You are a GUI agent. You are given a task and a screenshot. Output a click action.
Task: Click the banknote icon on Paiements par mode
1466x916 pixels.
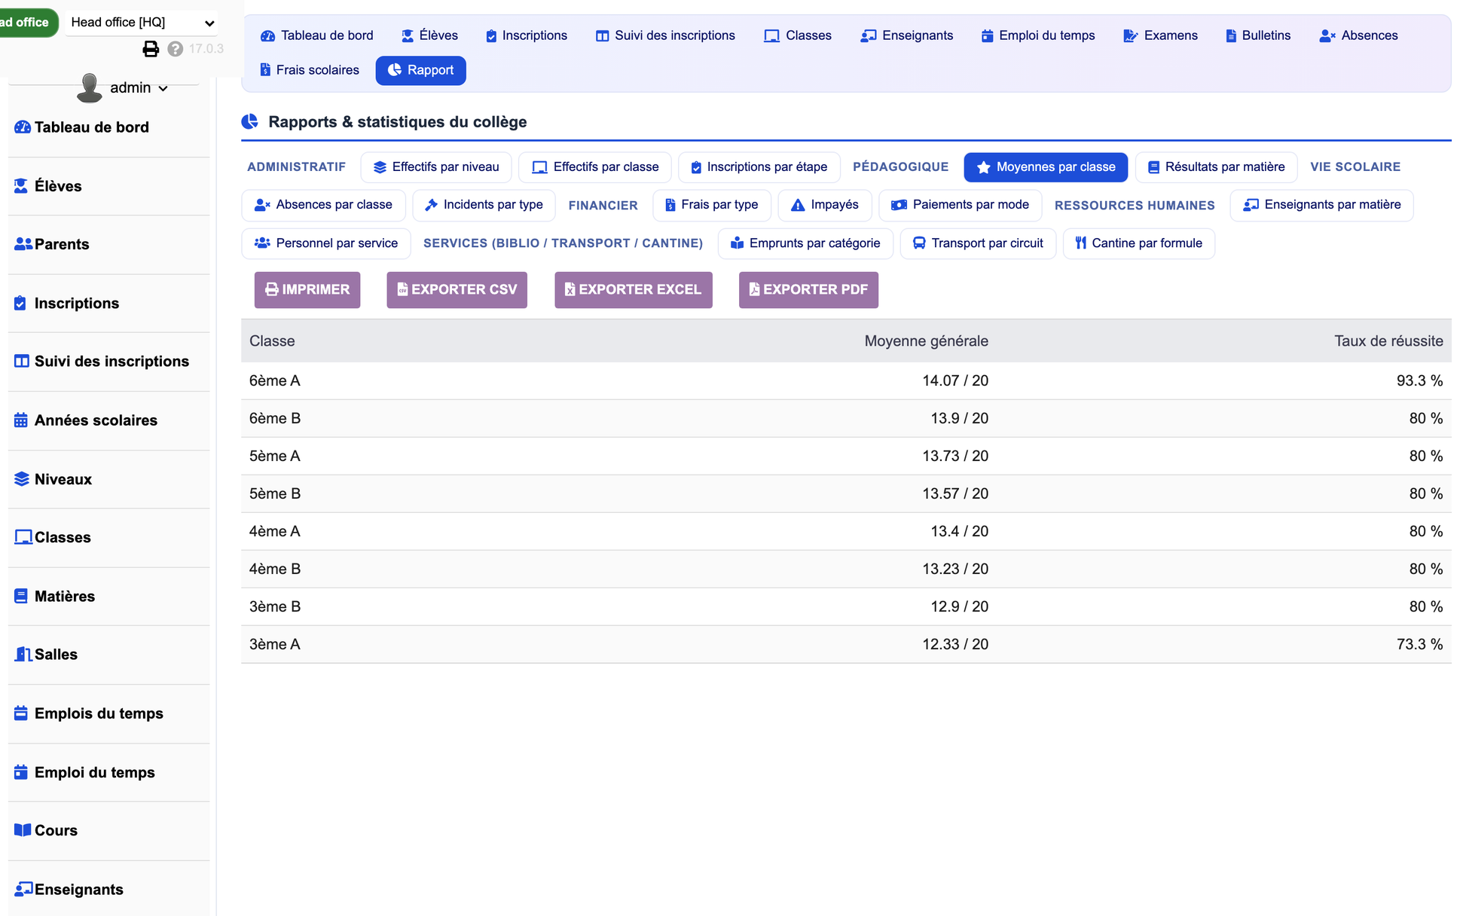point(899,205)
